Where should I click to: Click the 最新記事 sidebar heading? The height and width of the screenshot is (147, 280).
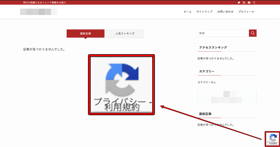point(205,114)
